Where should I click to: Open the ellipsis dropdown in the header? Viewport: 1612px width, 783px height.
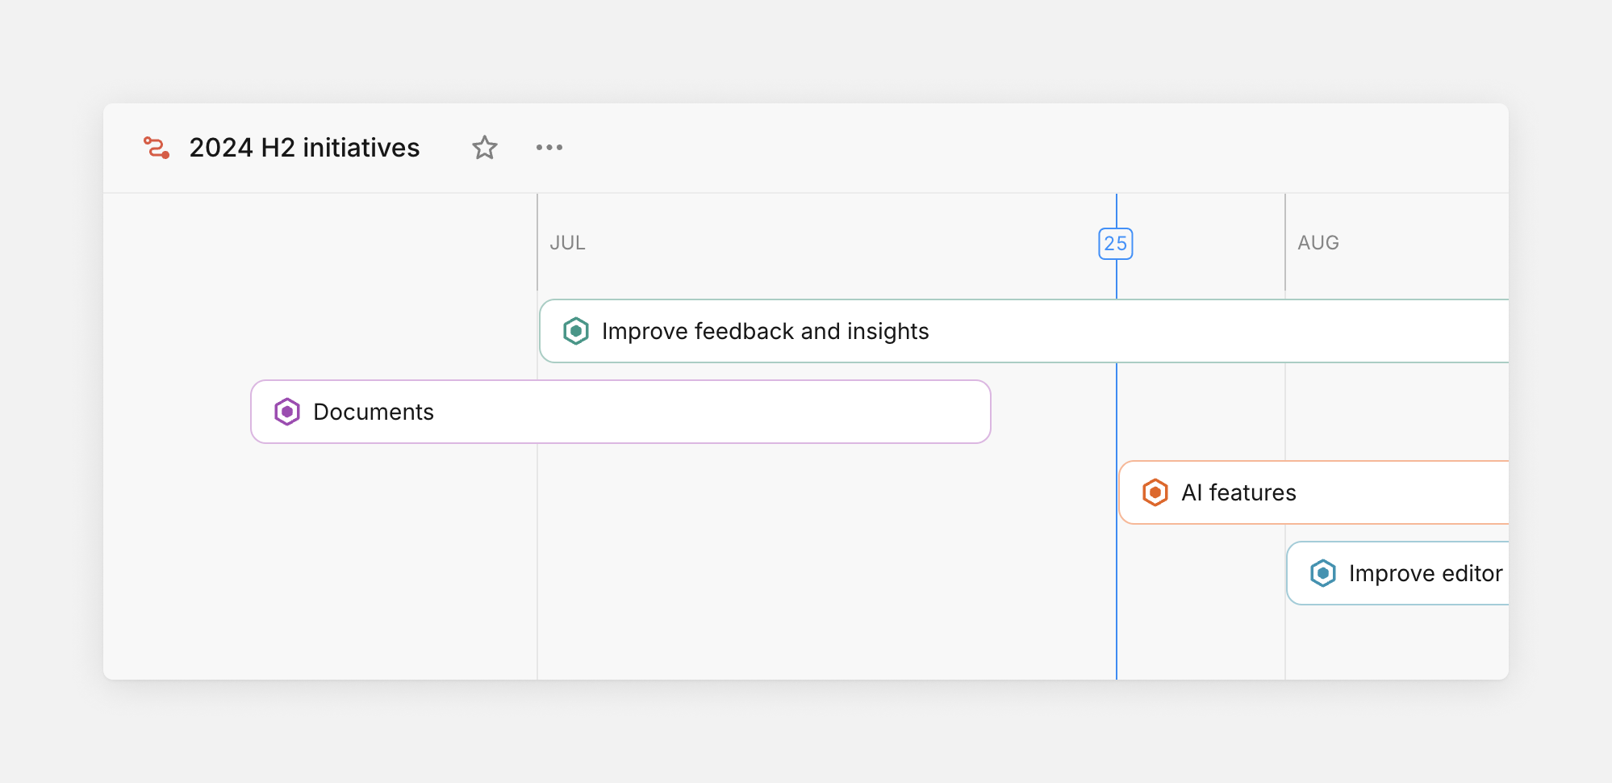[x=549, y=147]
